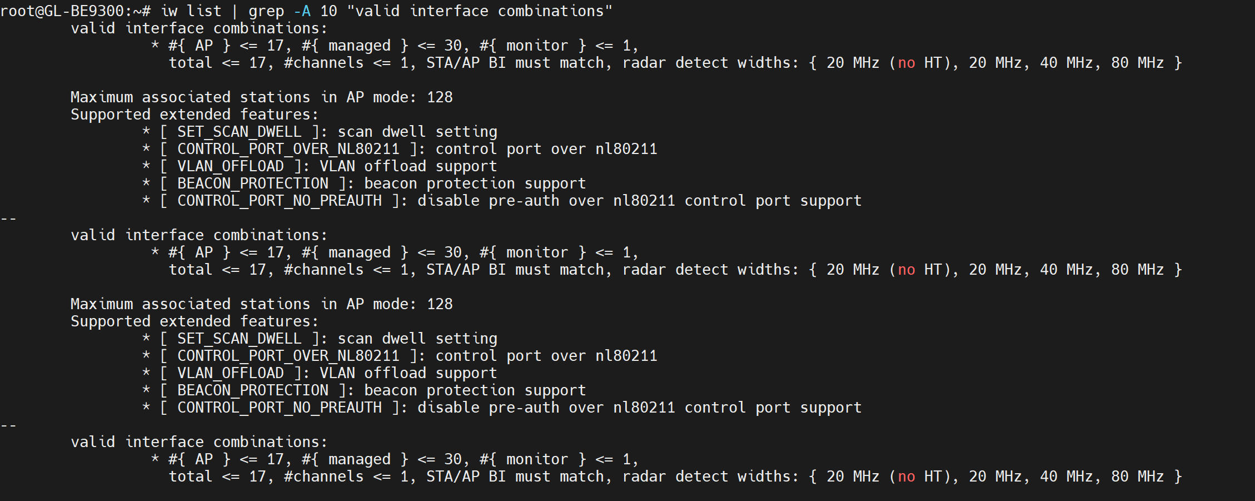This screenshot has width=1255, height=501.
Task: Click the second "--" grep separator
Action: point(9,425)
